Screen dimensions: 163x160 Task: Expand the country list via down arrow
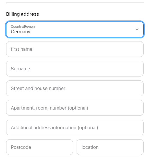pyautogui.click(x=137, y=29)
